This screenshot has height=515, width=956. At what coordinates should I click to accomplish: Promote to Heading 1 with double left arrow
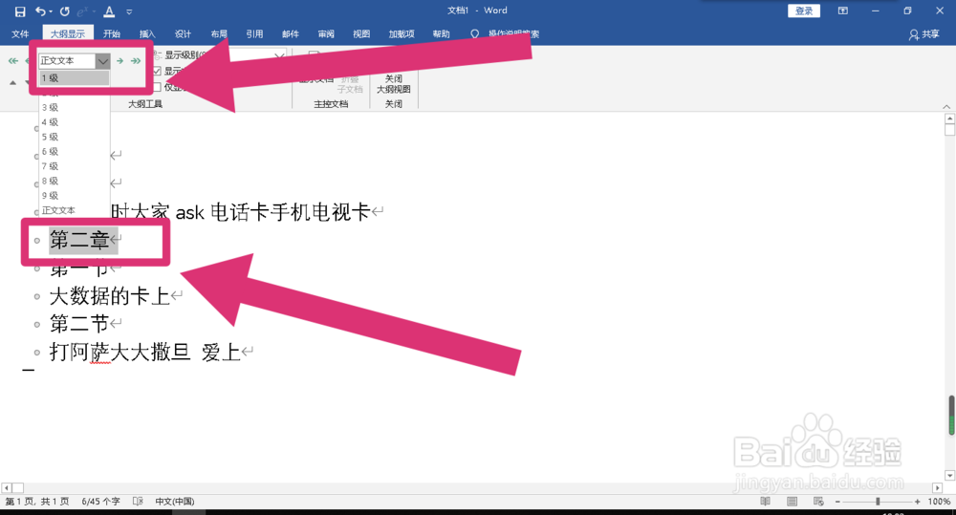pyautogui.click(x=12, y=61)
